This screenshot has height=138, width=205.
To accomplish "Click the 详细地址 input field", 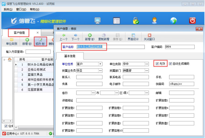I will [x=112, y=100].
